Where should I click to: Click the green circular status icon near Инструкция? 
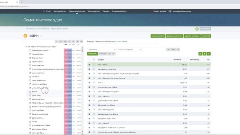197,29
